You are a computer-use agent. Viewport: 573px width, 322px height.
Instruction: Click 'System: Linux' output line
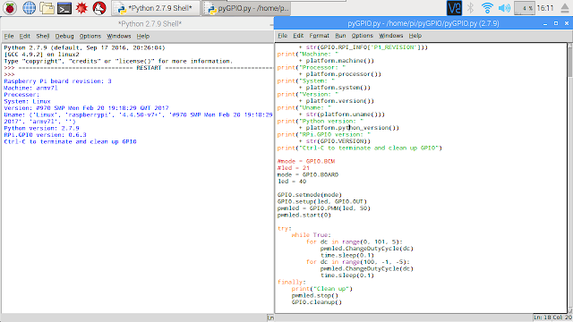[27, 101]
